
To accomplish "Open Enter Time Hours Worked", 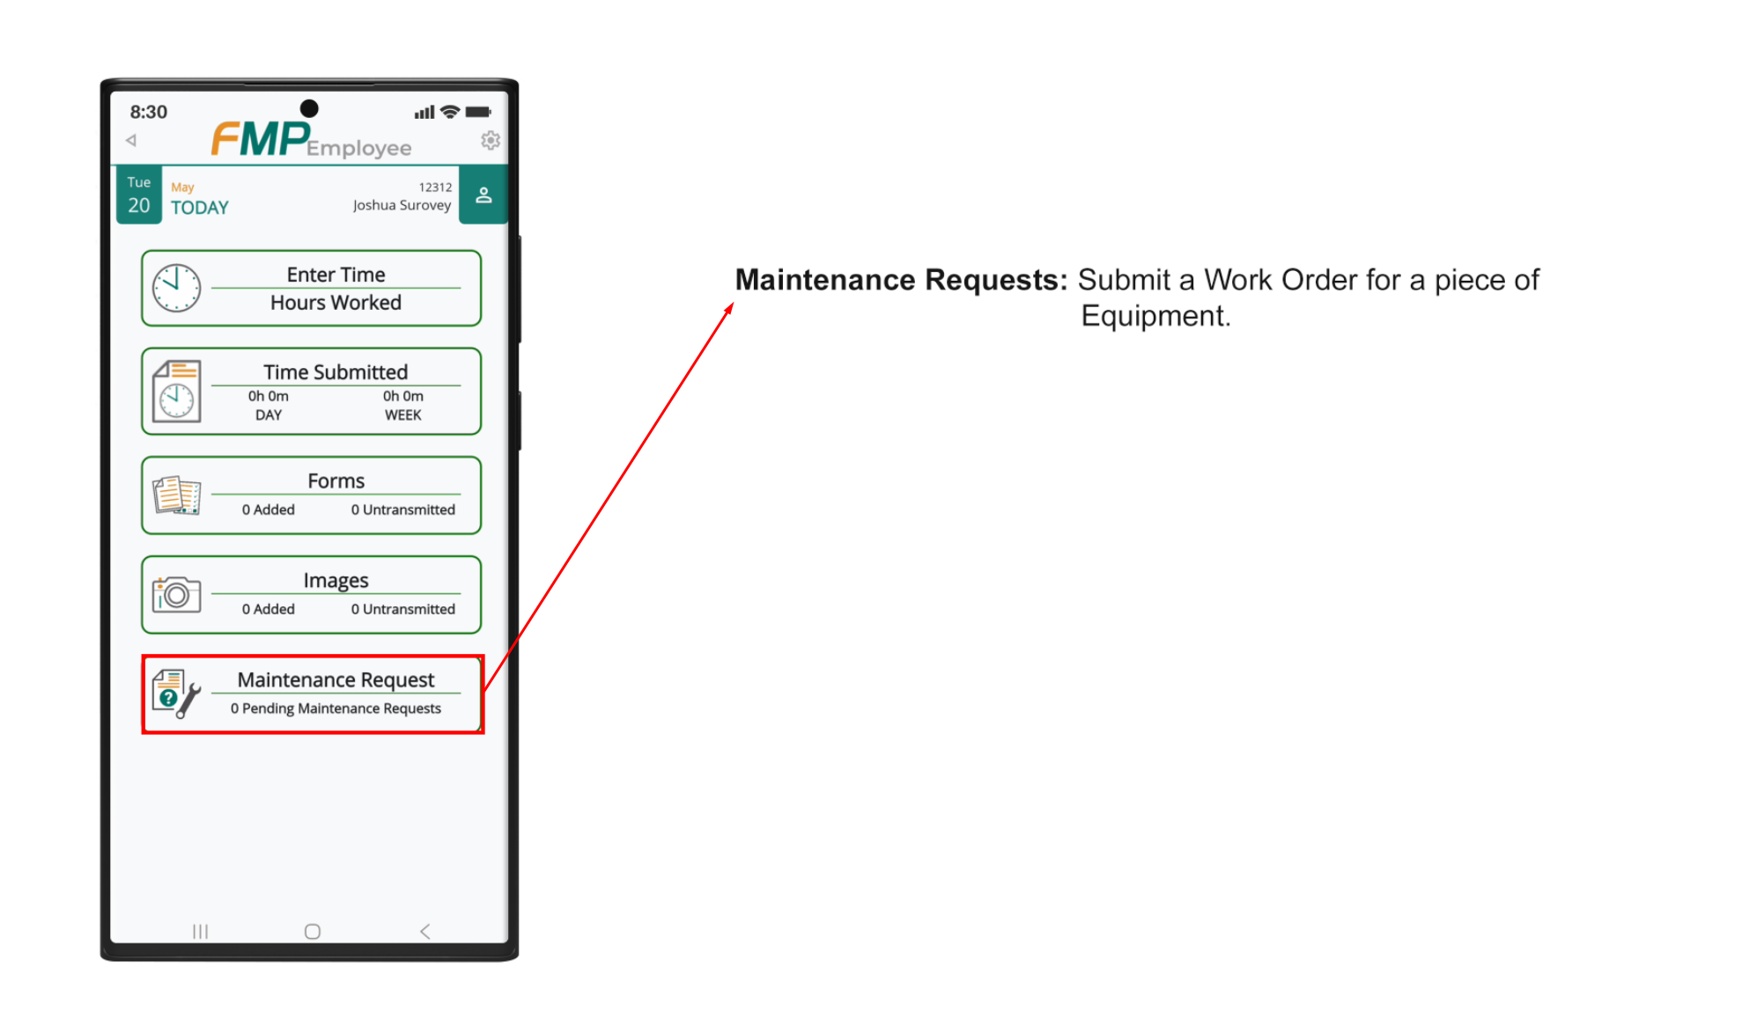I will (336, 289).
